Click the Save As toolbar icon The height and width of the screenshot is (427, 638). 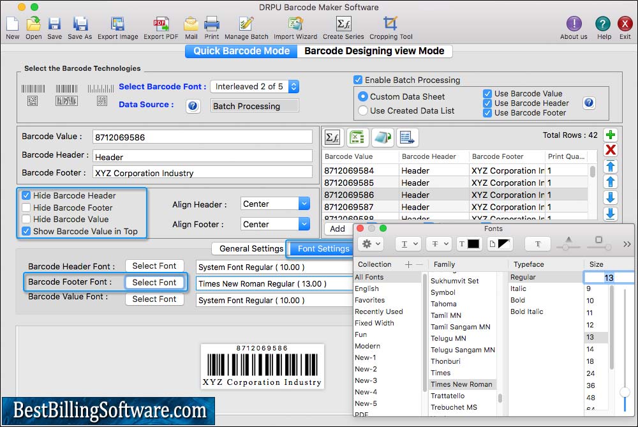tap(80, 24)
